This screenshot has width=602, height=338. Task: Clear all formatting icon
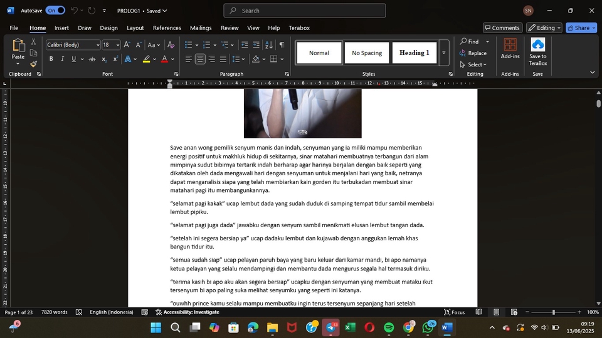pyautogui.click(x=171, y=45)
